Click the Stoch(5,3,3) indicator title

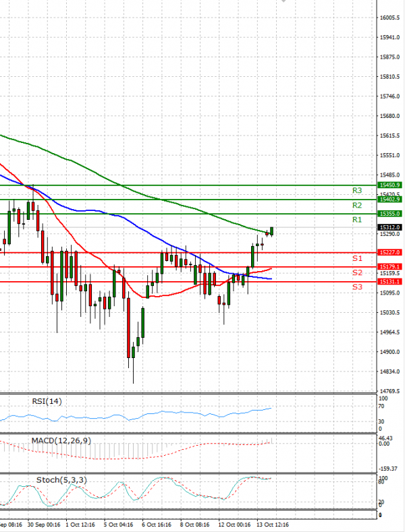(61, 480)
